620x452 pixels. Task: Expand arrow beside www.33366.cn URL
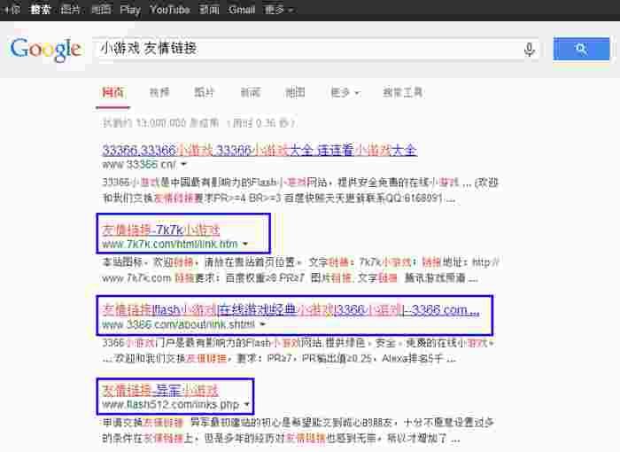point(184,164)
